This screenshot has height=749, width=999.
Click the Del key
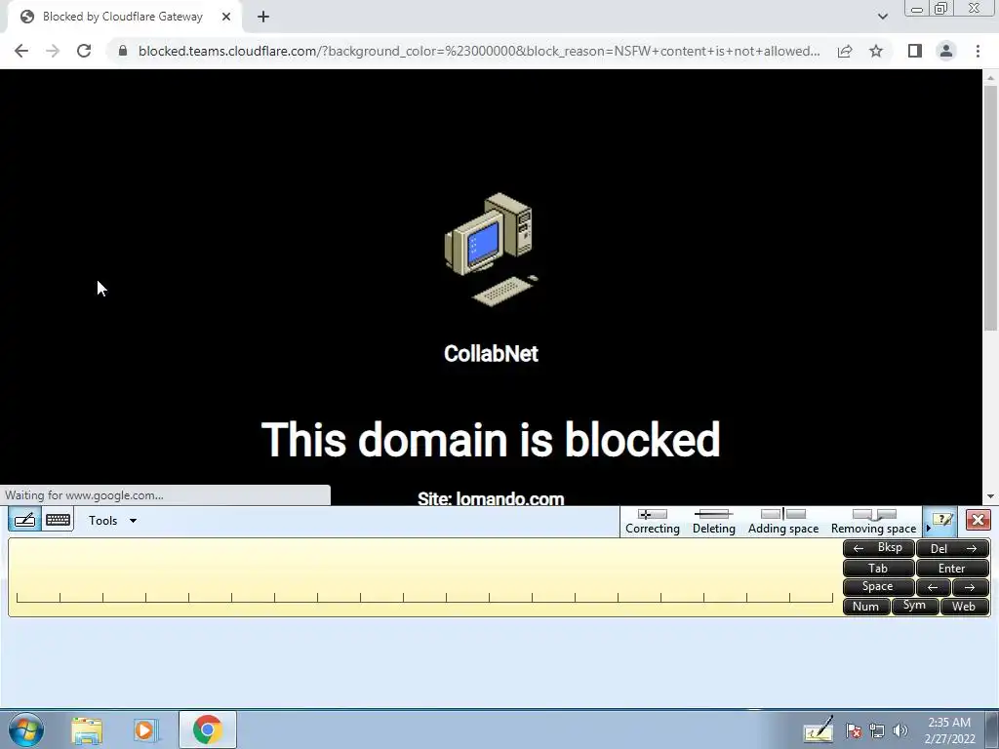tap(952, 548)
